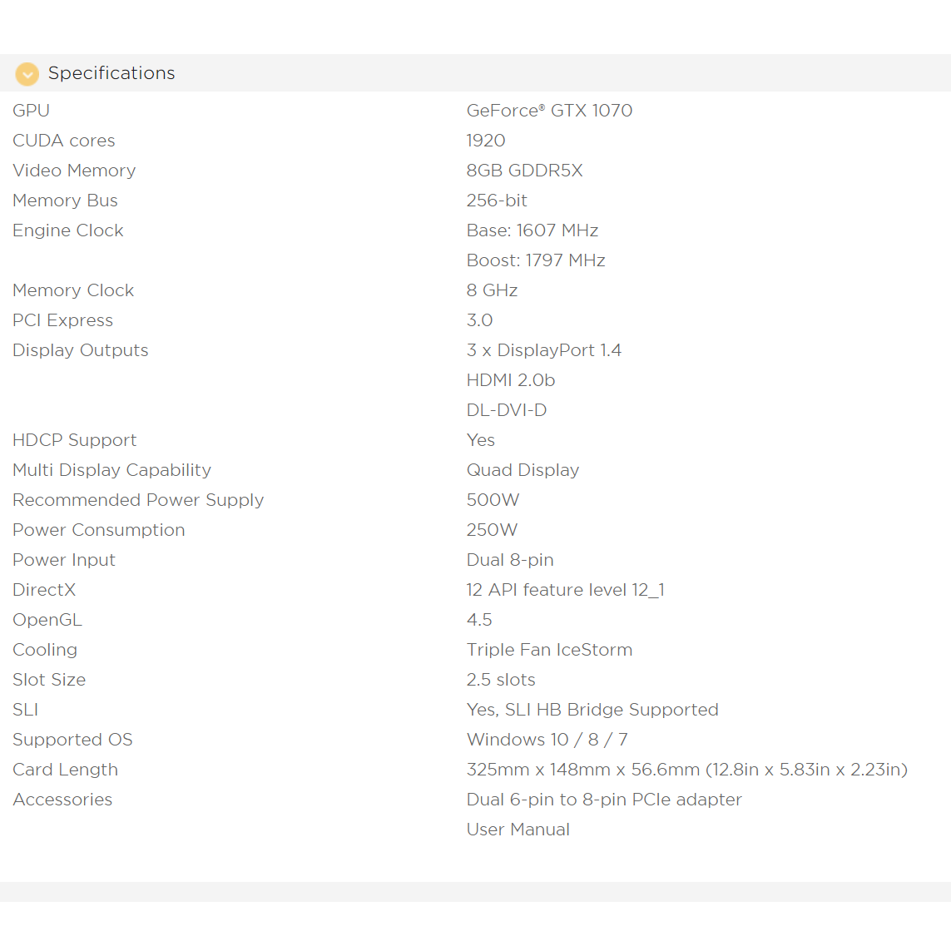Select the 8 GHz value
Screen dimensions: 951x951
(492, 290)
